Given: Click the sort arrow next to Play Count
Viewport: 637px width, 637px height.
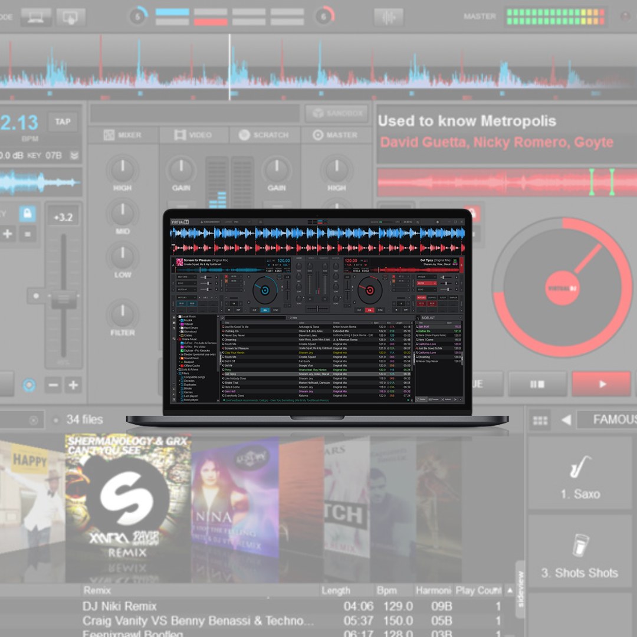Looking at the screenshot, I should point(510,590).
